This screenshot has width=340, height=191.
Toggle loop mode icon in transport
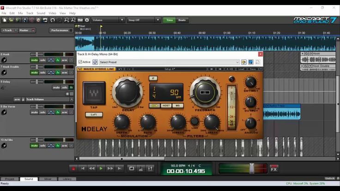click(132, 168)
